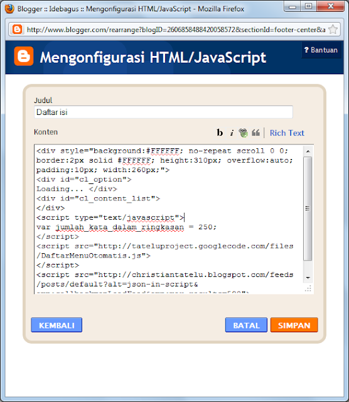349x402 pixels.
Task: Click the textarea resize grip corner
Action: (x=308, y=288)
